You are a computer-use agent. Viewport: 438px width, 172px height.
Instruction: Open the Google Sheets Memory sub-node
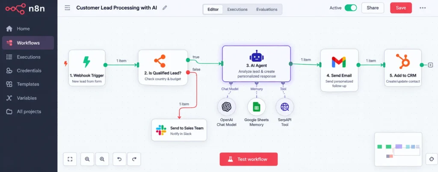coord(257,107)
